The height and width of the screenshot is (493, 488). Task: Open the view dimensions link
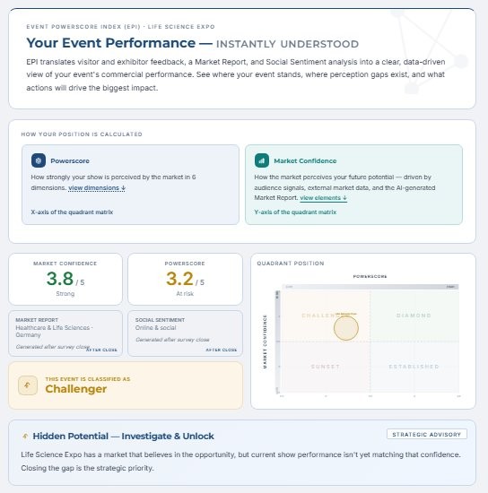(x=97, y=187)
